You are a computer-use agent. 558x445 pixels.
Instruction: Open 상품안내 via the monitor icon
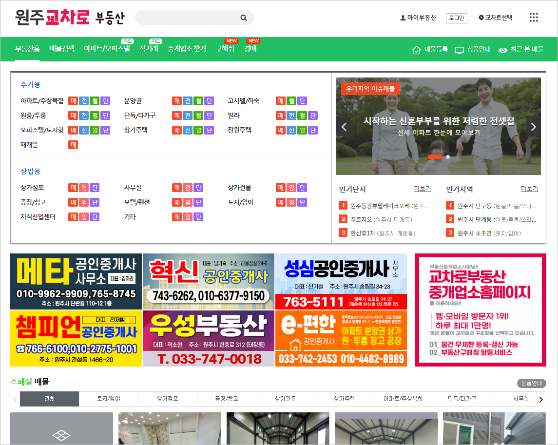[x=474, y=49]
